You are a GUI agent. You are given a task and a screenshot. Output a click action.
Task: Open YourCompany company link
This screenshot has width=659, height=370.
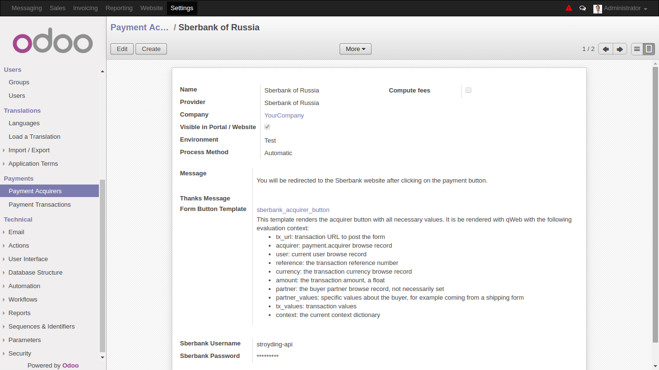tap(284, 116)
